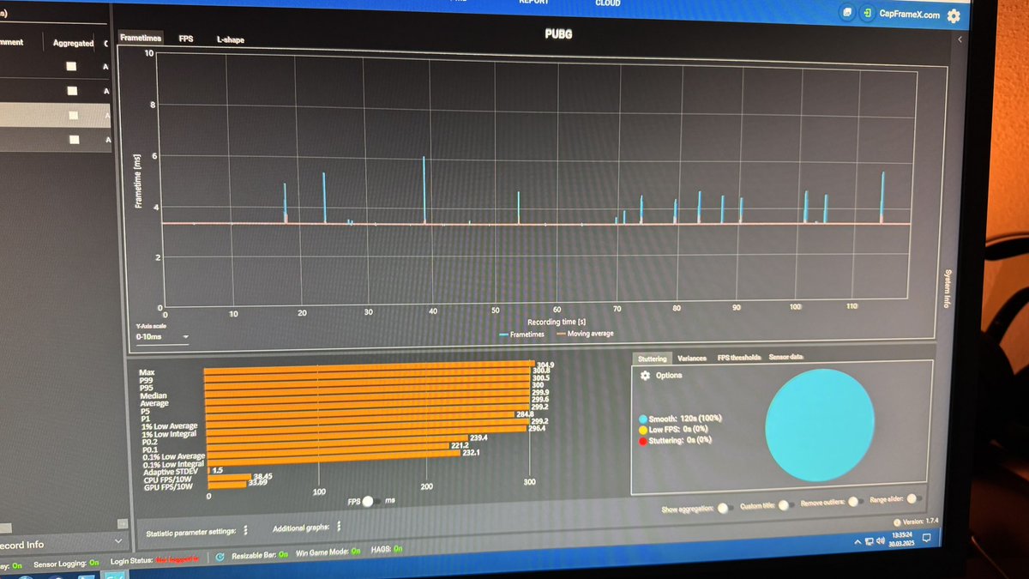The height and width of the screenshot is (579, 1029).
Task: Show hidden tray icons chevron
Action: click(857, 543)
